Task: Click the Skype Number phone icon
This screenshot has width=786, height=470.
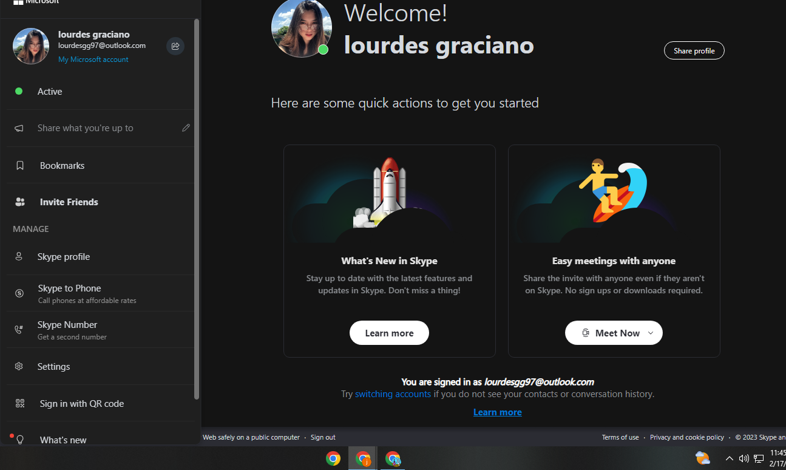Action: pos(19,330)
